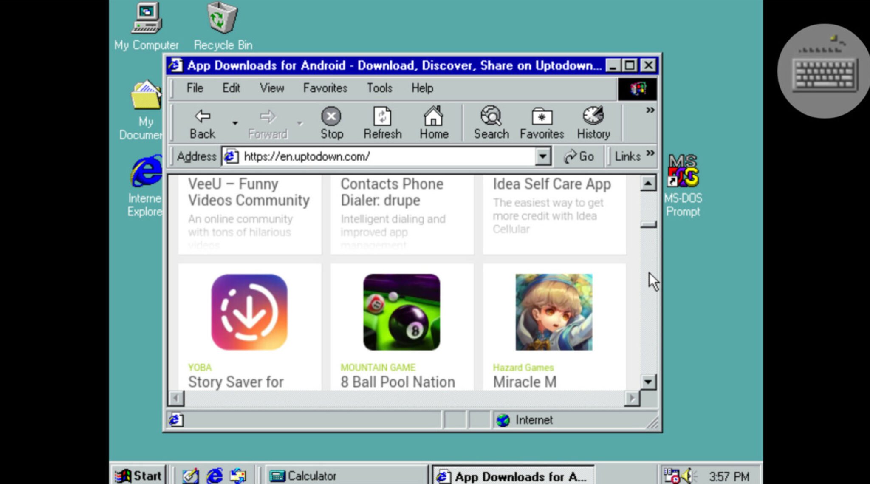This screenshot has height=484, width=870.
Task: Click the Go button
Action: pos(579,156)
